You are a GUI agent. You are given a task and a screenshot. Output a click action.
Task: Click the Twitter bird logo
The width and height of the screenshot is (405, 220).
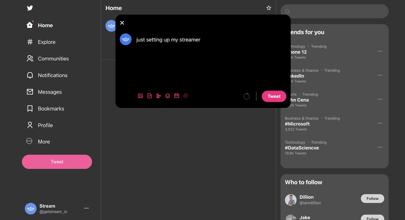pyautogui.click(x=30, y=8)
